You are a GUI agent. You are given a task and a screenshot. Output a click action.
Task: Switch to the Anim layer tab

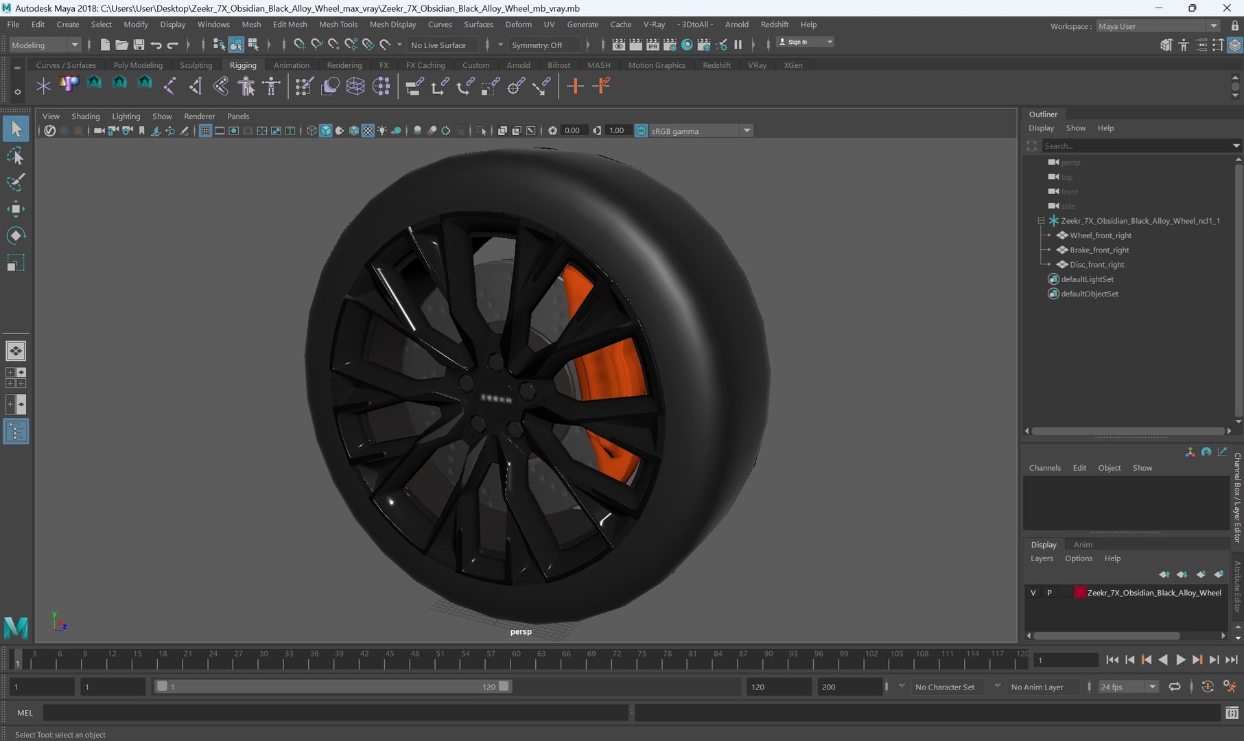1083,544
